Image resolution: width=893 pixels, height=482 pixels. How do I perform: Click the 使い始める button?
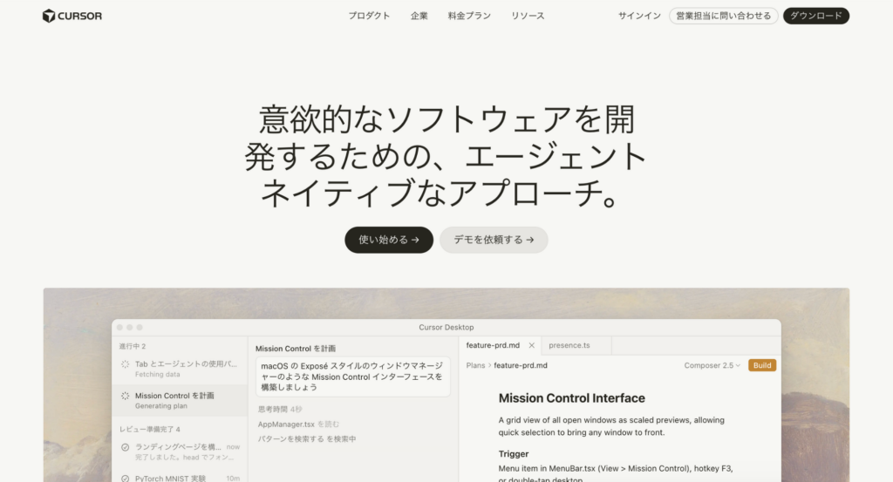click(389, 240)
